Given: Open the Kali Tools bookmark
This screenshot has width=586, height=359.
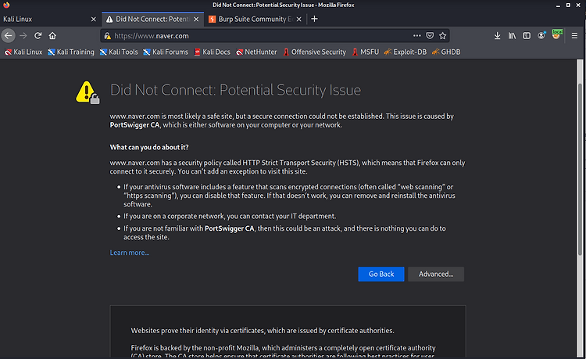Looking at the screenshot, I should (x=119, y=52).
